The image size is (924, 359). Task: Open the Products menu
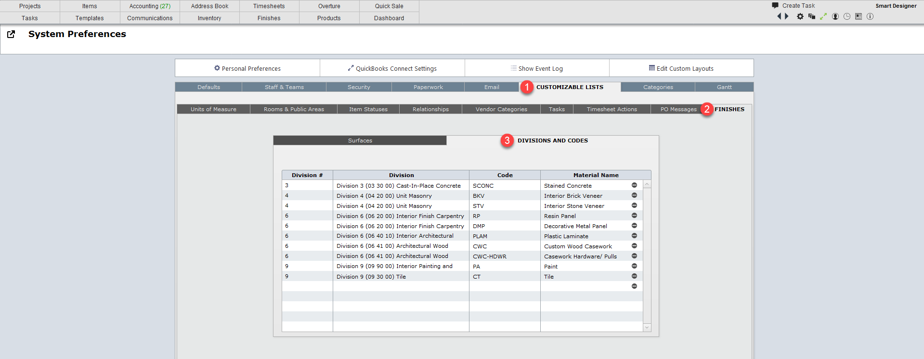[x=329, y=18]
